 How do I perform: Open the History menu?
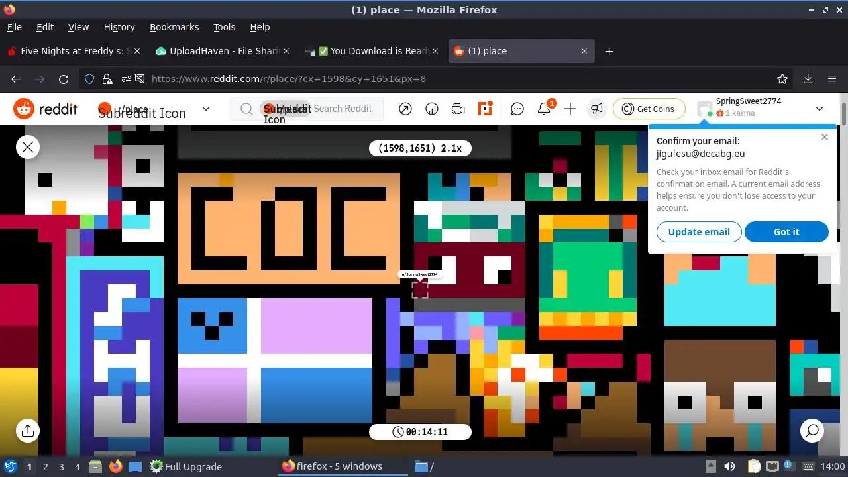[119, 27]
